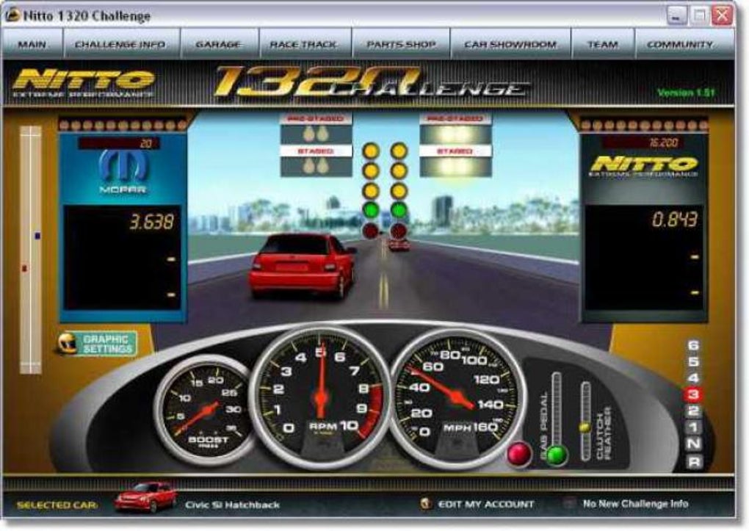Shift into gear 6 on the shifter
Image resolution: width=749 pixels, height=531 pixels.
[x=693, y=345]
